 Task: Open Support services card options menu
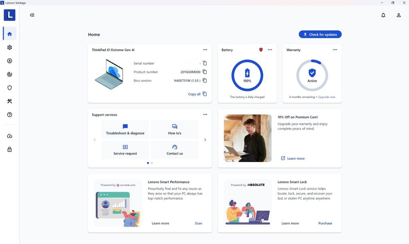tap(205, 114)
